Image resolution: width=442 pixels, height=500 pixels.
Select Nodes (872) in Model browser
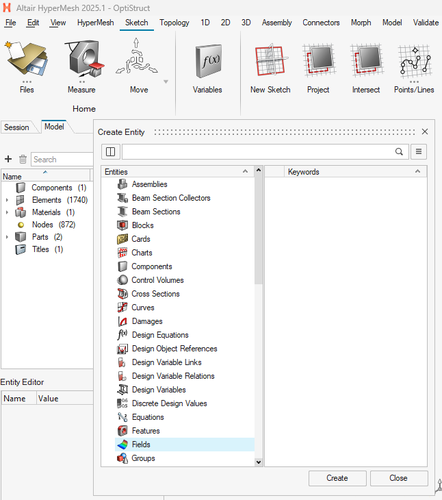53,225
